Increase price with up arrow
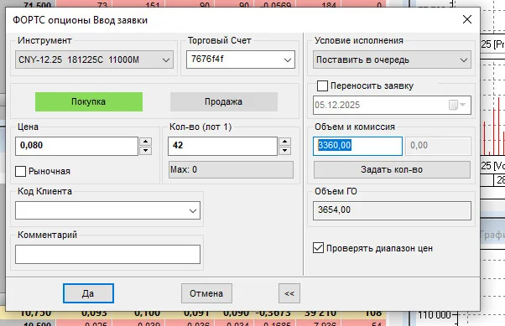 coord(146,142)
